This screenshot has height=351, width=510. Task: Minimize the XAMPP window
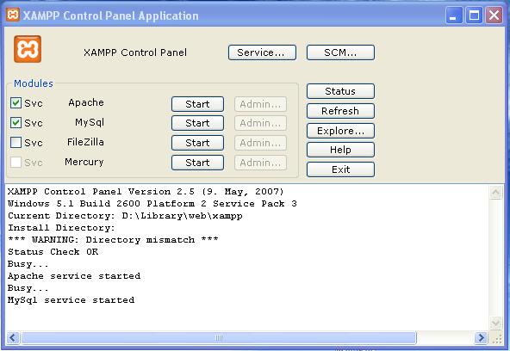(453, 15)
